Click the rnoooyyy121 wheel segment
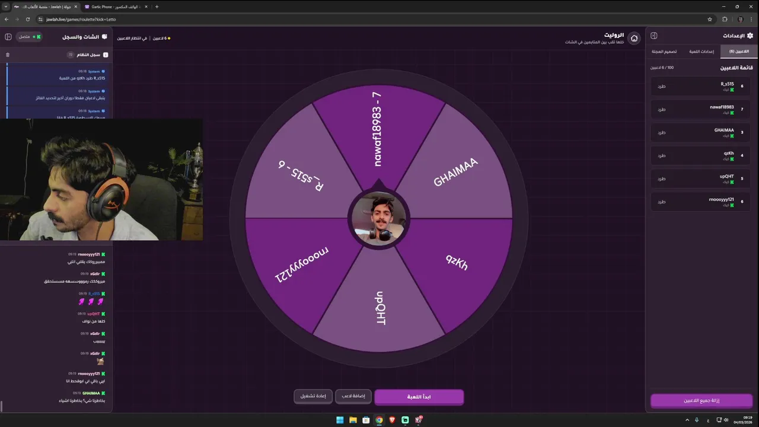The width and height of the screenshot is (759, 427). (x=301, y=264)
